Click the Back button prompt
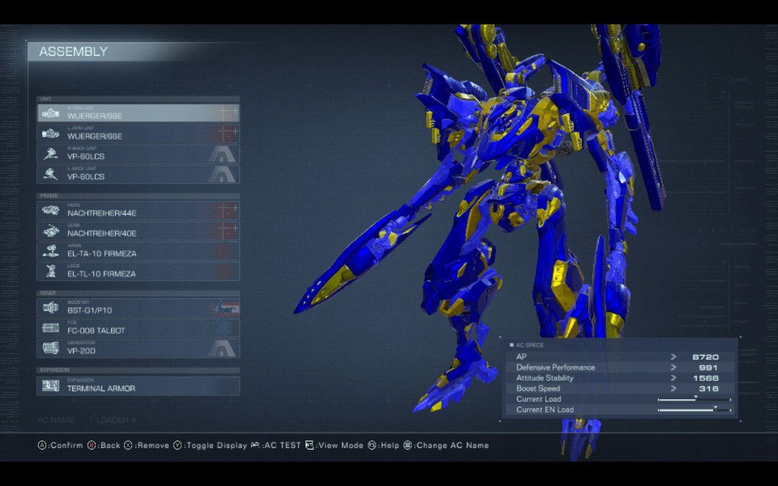This screenshot has height=486, width=778. click(x=104, y=445)
